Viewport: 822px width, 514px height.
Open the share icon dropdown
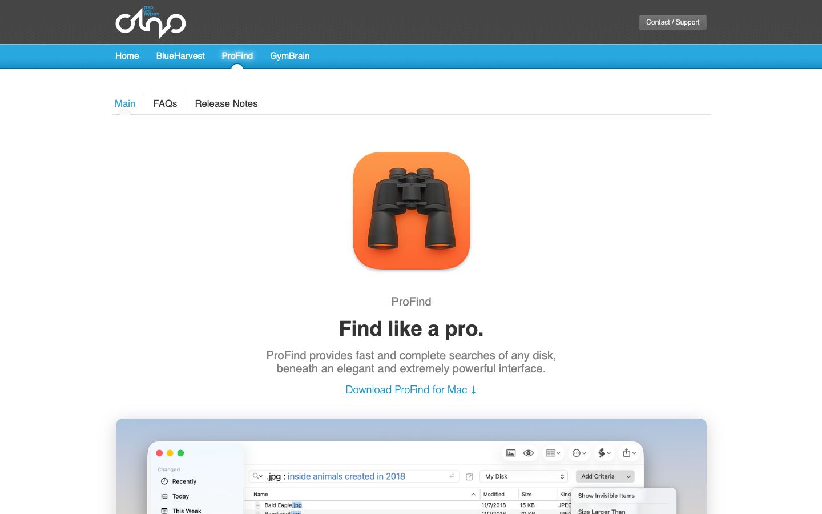[x=629, y=453]
